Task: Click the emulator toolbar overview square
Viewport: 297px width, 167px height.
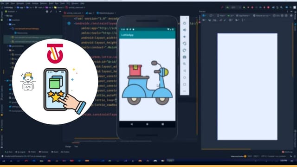Action: [185, 84]
